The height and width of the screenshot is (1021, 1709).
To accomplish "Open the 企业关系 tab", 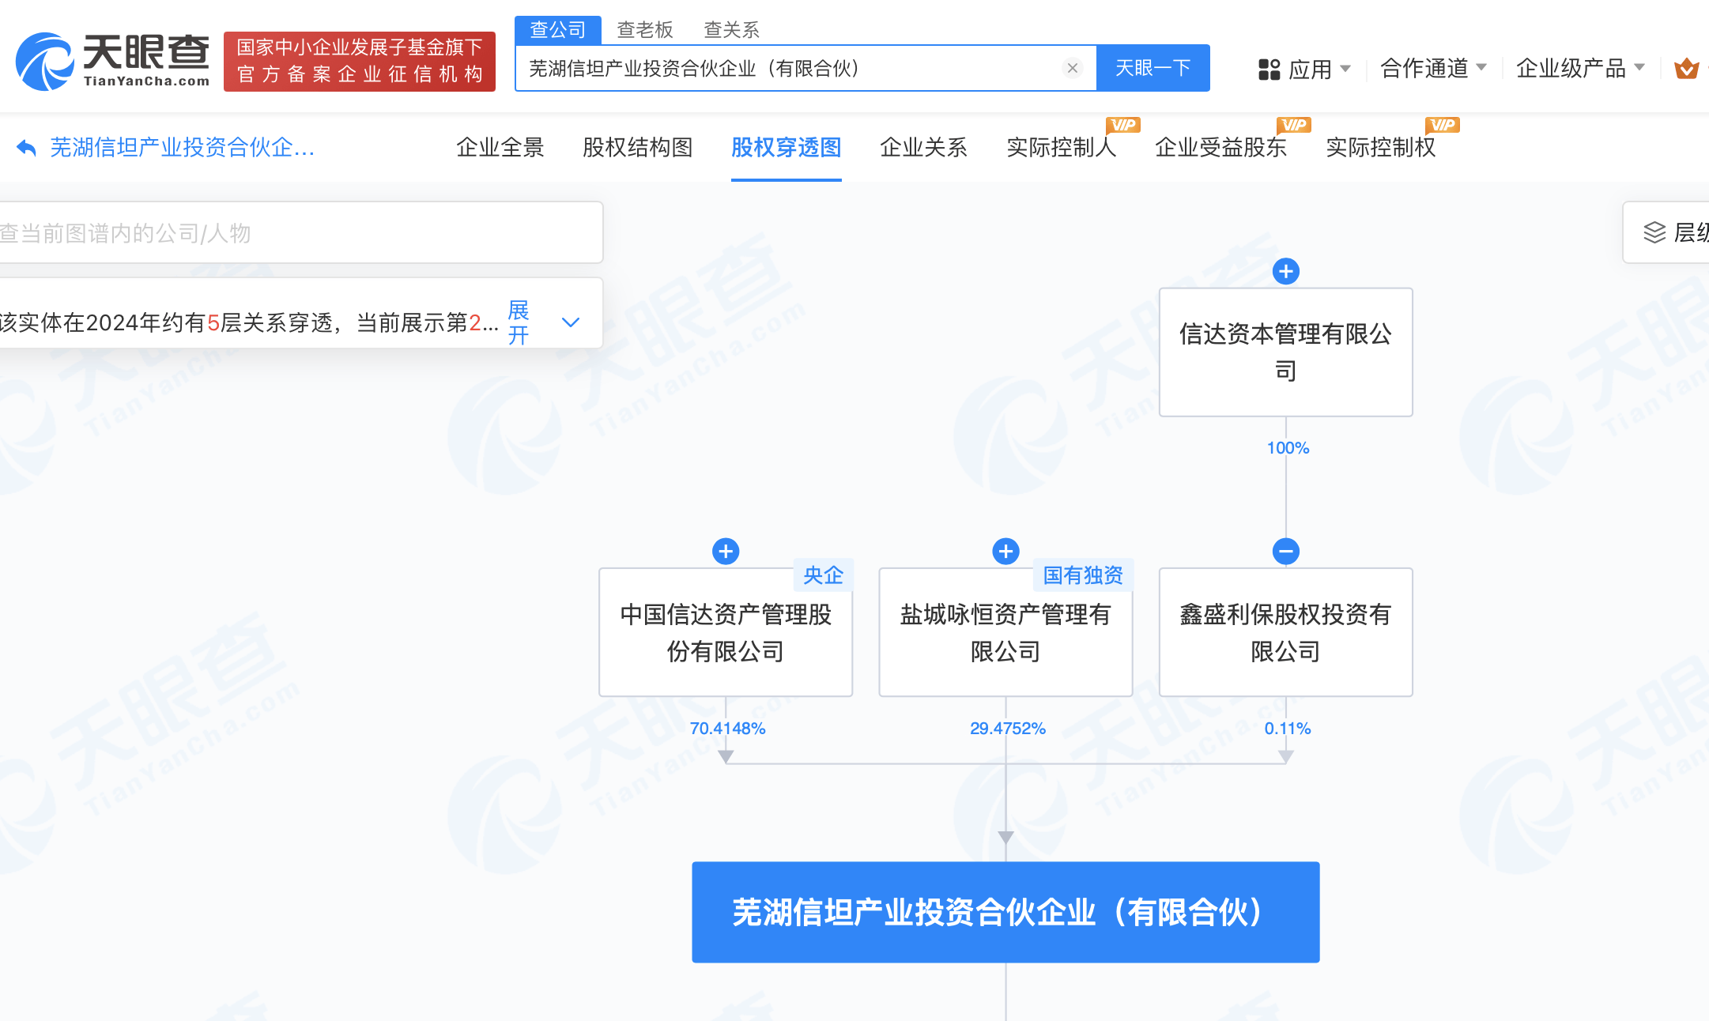I will [x=924, y=148].
